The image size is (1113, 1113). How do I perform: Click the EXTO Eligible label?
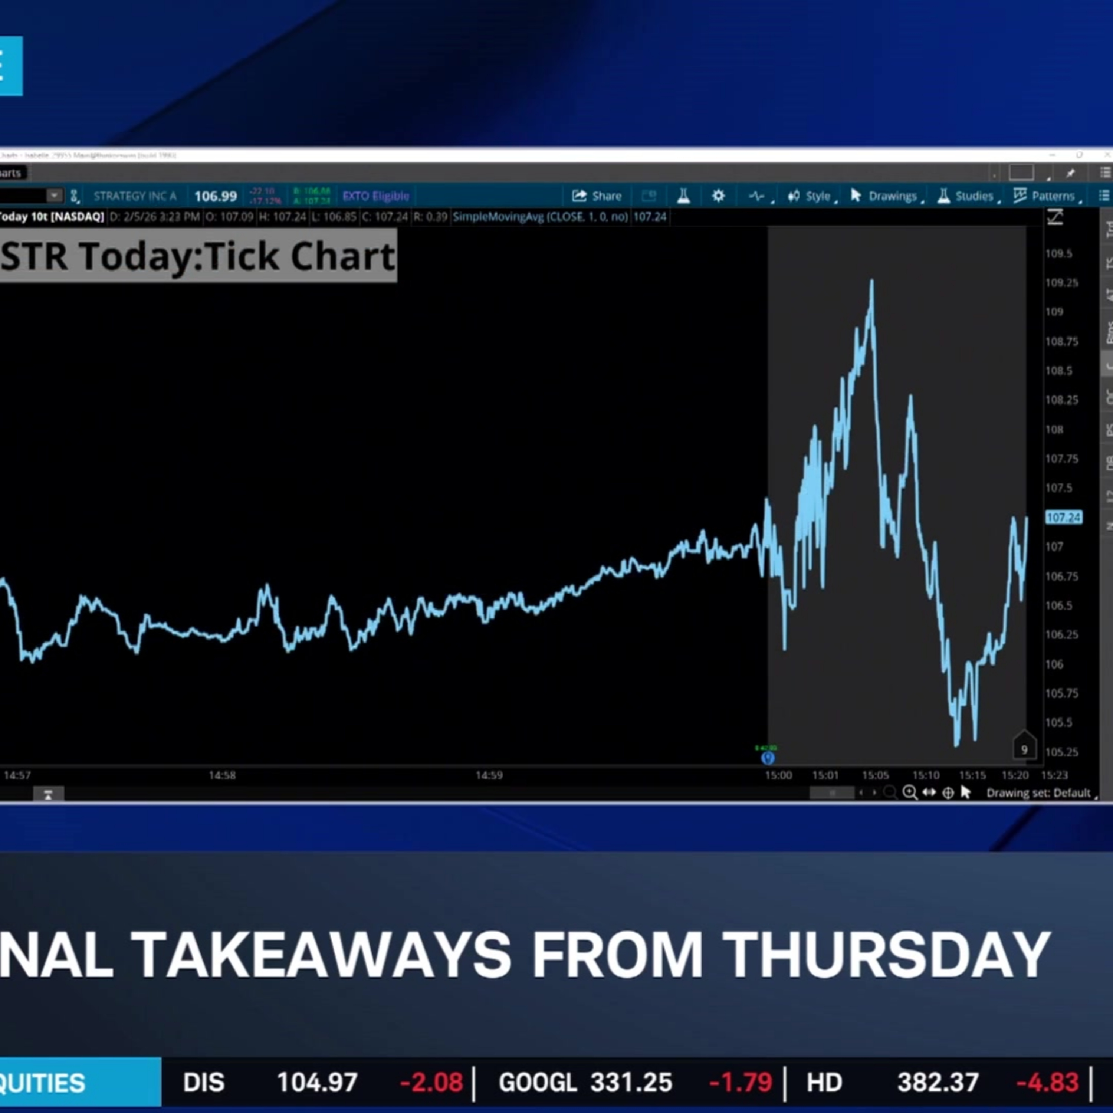pos(375,197)
